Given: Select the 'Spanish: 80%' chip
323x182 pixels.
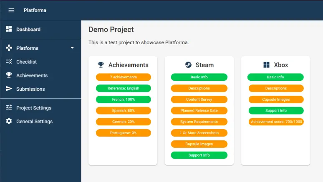Looking at the screenshot, I should pyautogui.click(x=123, y=110).
